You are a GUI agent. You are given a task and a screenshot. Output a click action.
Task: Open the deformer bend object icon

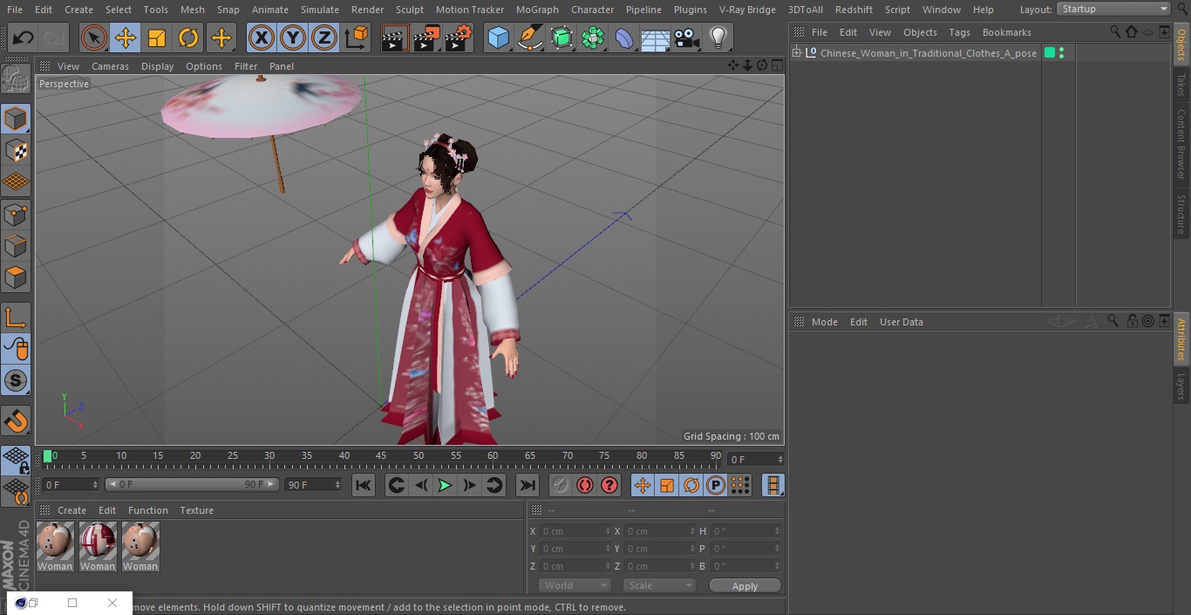[x=624, y=38]
